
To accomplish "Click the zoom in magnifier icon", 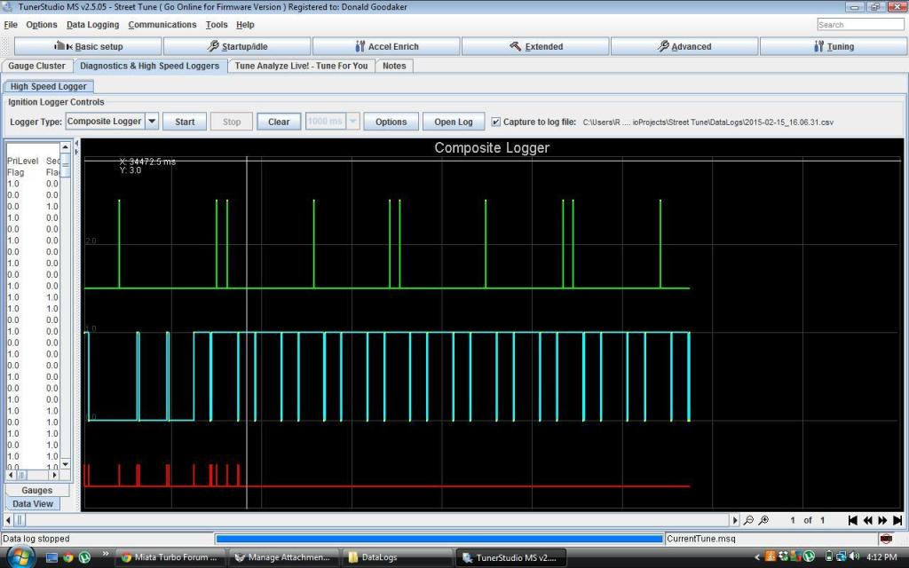I will click(x=763, y=520).
